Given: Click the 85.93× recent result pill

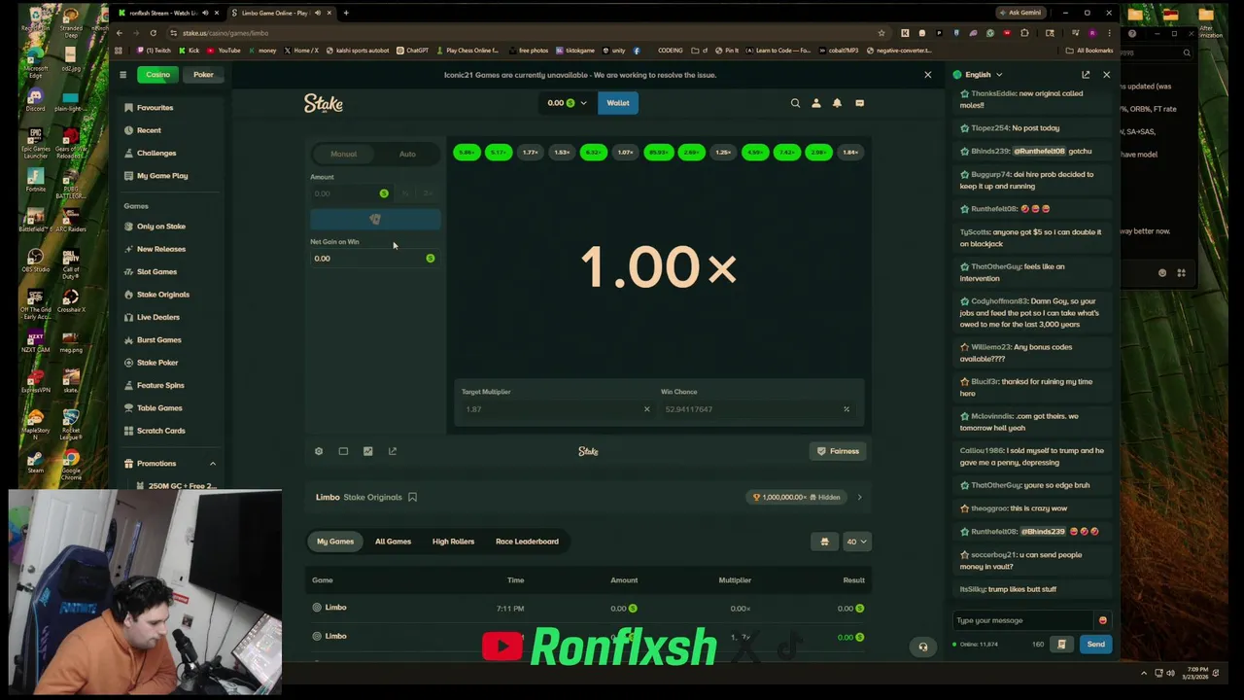Looking at the screenshot, I should pos(658,153).
